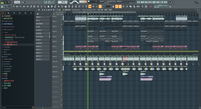Click the scissors icon in the main toolbar
The width and height of the screenshot is (201, 109).
(x=73, y=7)
